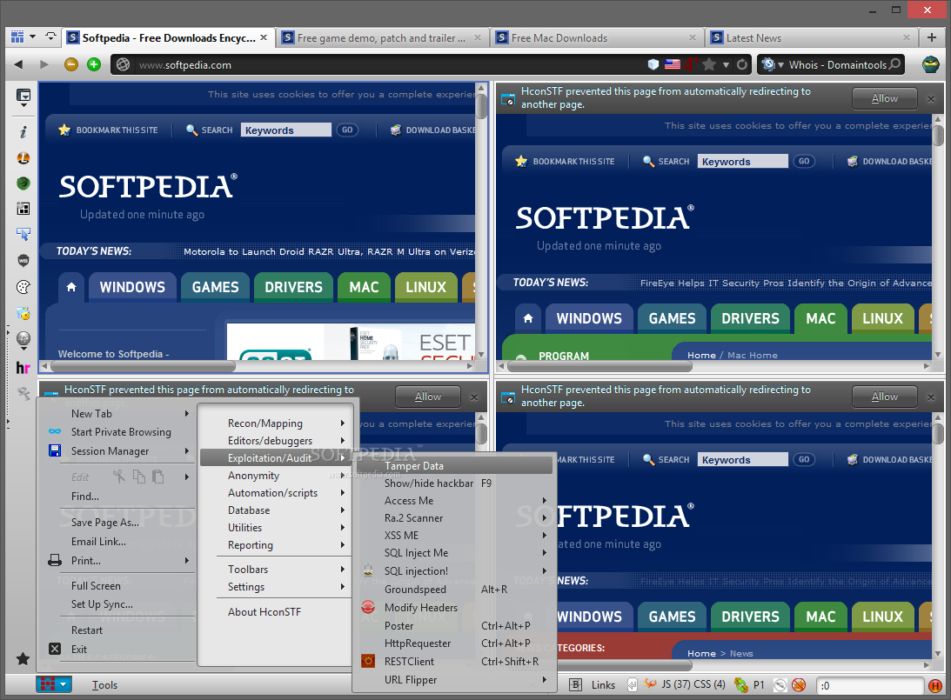Expand the tab groups dropdown arrow
The height and width of the screenshot is (700, 951).
coord(32,37)
